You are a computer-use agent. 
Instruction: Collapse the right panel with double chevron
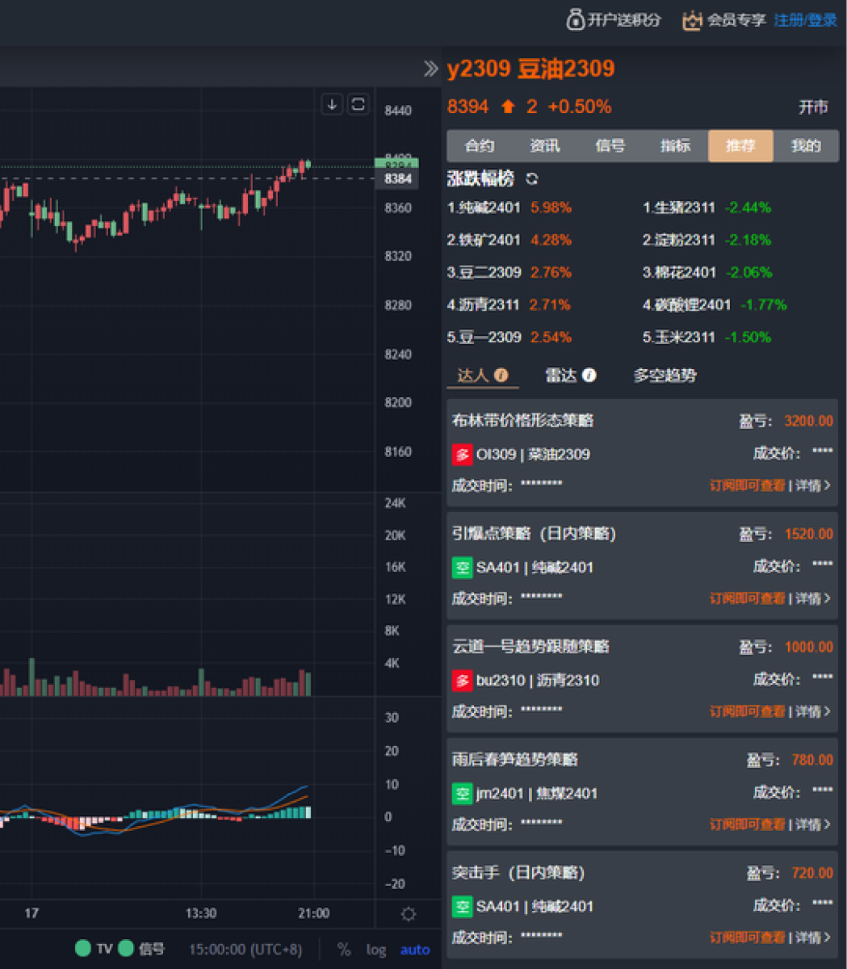coord(431,69)
